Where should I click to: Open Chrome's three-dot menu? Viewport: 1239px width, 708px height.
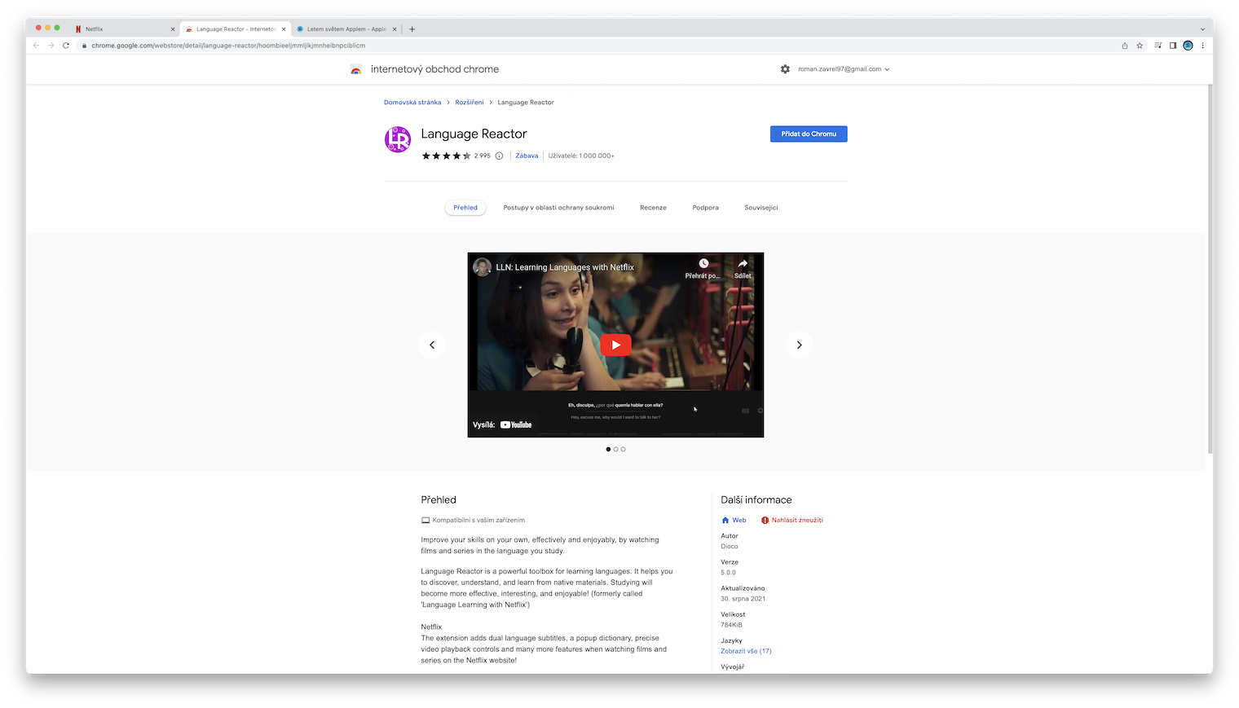(x=1203, y=46)
